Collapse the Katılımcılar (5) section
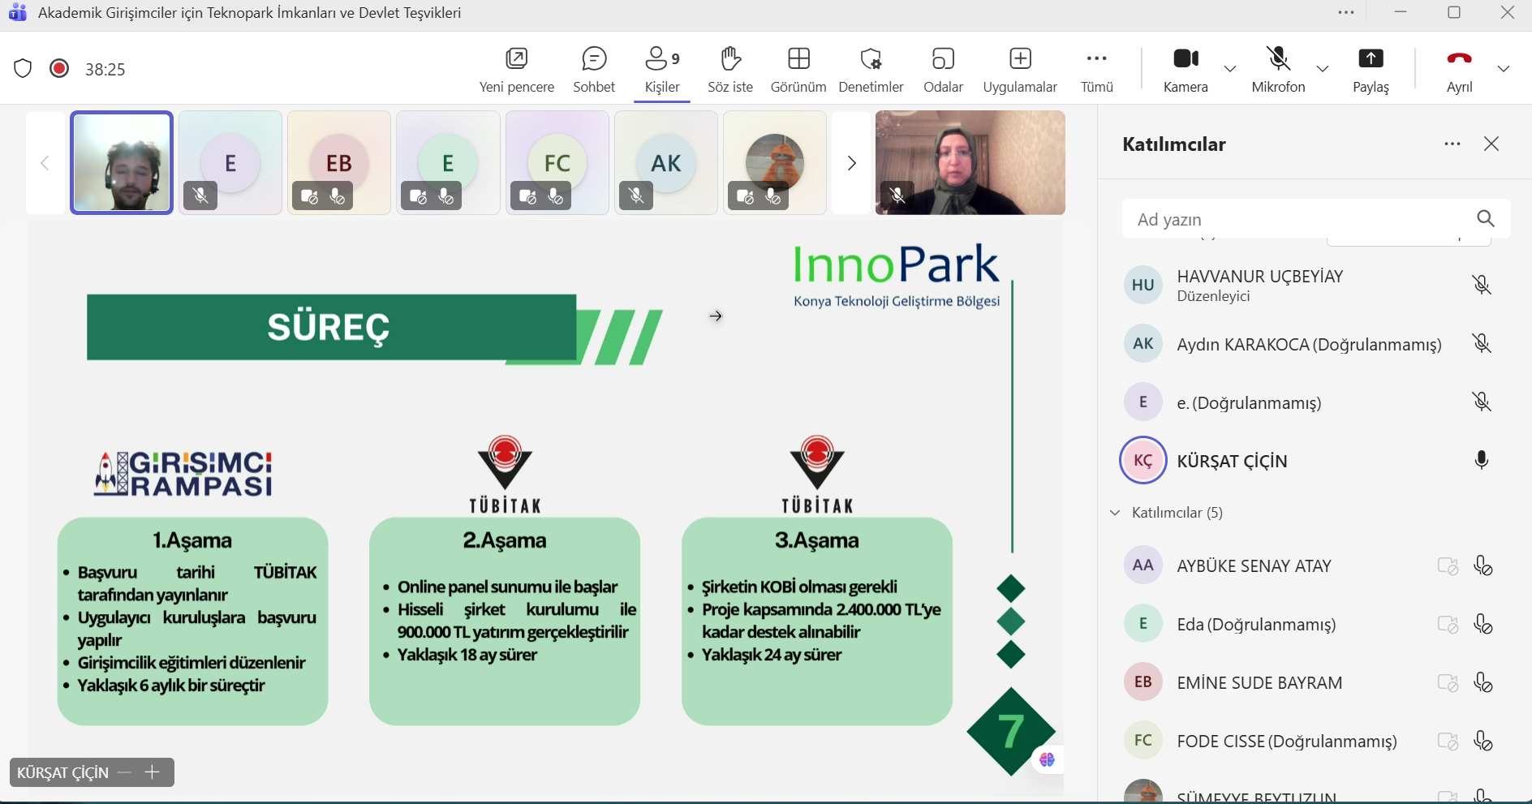The height and width of the screenshot is (804, 1532). pyautogui.click(x=1115, y=513)
